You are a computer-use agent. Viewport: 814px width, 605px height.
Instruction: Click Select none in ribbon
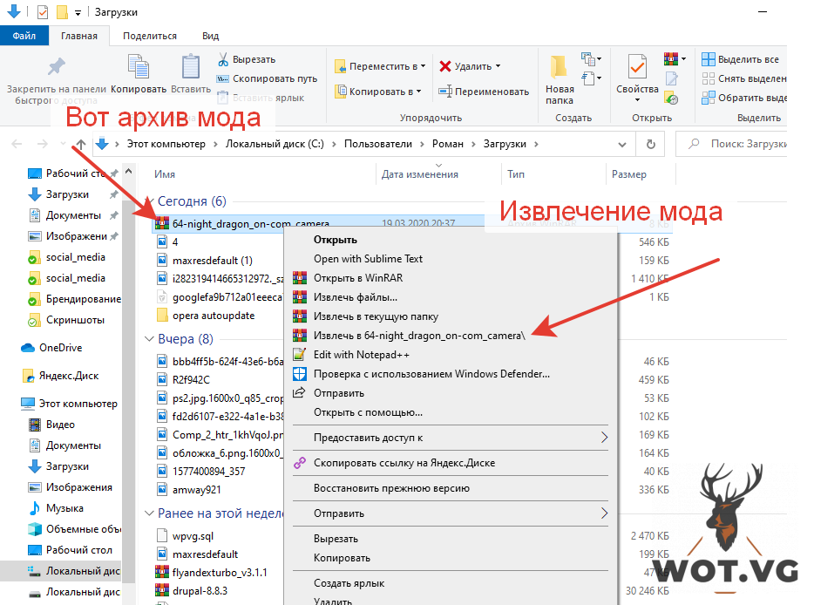click(744, 78)
